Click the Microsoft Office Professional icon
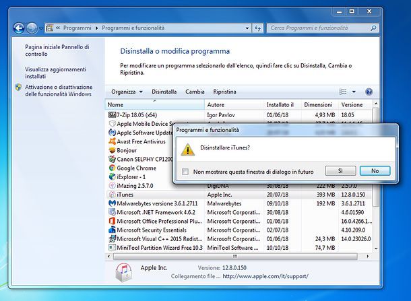The height and width of the screenshot is (301, 411). (x=112, y=221)
